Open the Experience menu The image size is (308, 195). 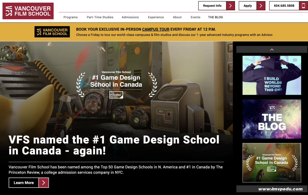(x=156, y=17)
